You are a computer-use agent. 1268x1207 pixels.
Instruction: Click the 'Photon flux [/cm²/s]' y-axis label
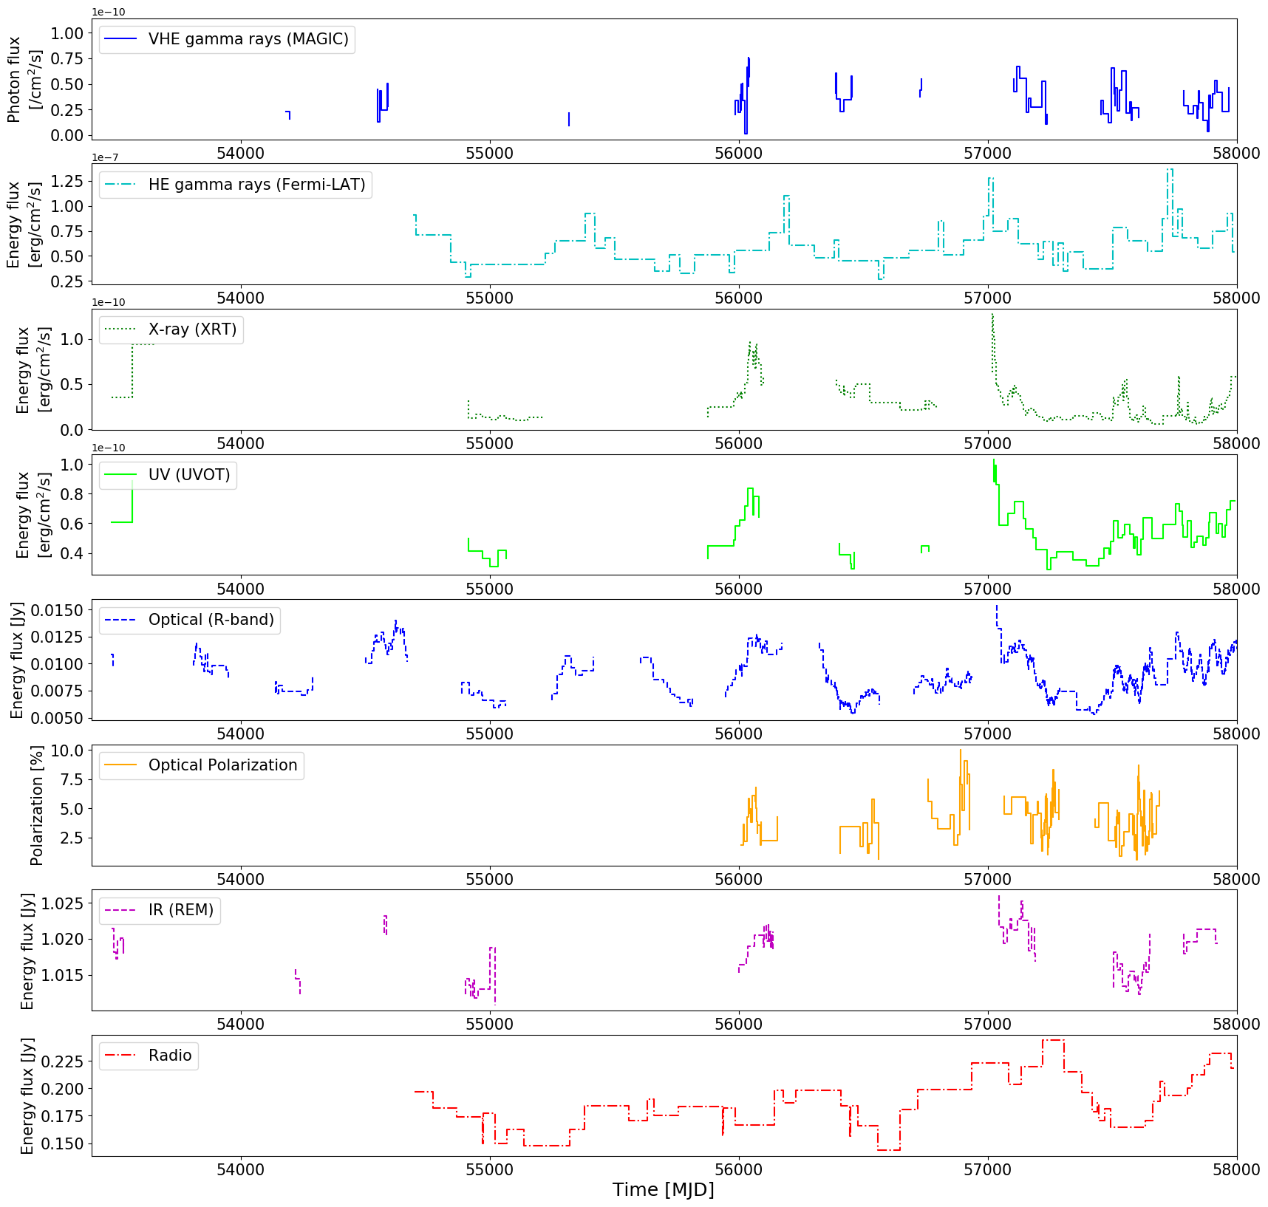24,80
